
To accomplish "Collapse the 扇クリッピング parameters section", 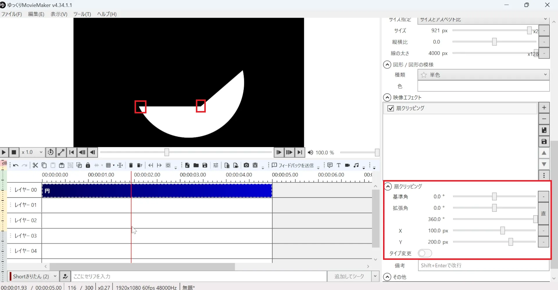I will (x=388, y=186).
